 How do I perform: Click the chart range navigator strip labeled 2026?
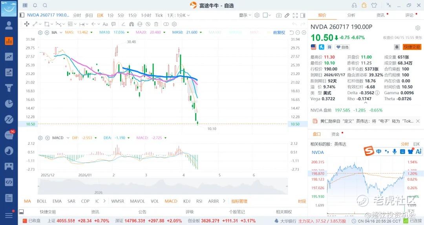coord(163,187)
